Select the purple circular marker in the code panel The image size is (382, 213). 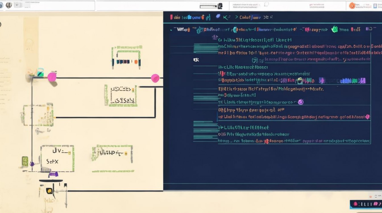pos(301,102)
